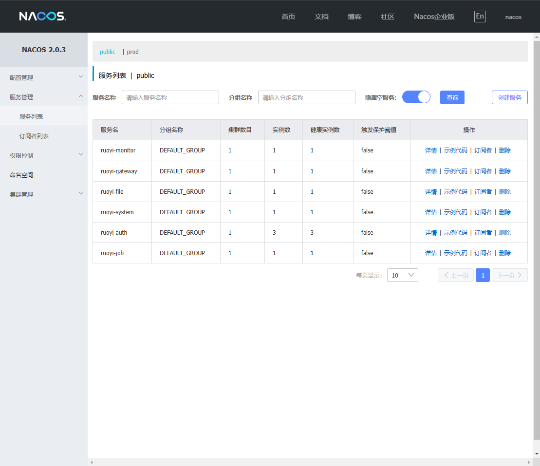540x466 pixels.
Task: Open 服务列表 in the sidebar
Action: point(44,116)
